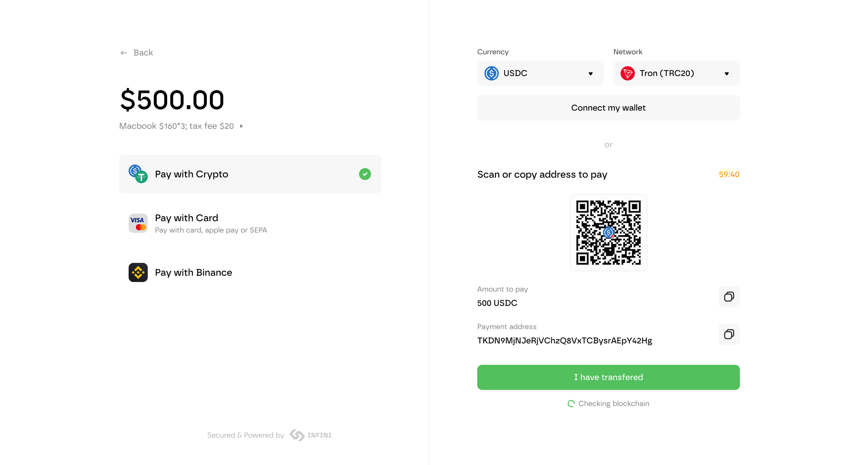859x465 pixels.
Task: Click the back arrow icon
Action: coord(124,53)
